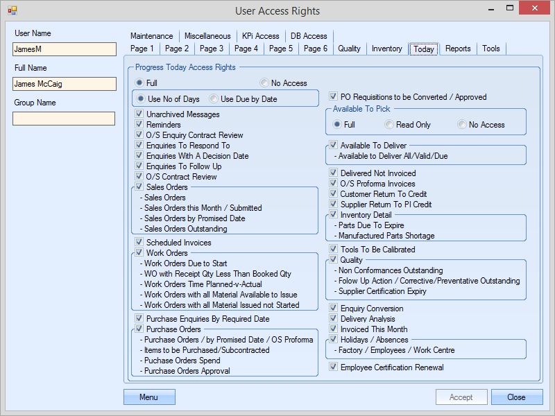
Task: Switch to the Inventory tab
Action: pos(386,49)
